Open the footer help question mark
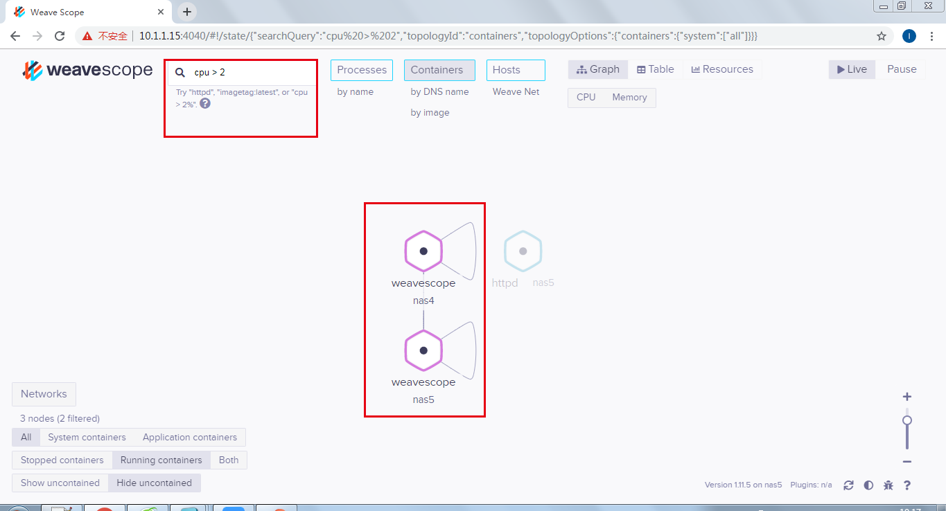This screenshot has height=511, width=946. [x=907, y=485]
